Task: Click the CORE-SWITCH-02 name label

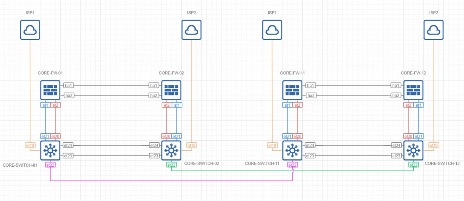Action: pos(202,163)
